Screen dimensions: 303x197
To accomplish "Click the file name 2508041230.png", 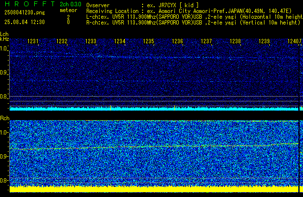I will 25,12.
